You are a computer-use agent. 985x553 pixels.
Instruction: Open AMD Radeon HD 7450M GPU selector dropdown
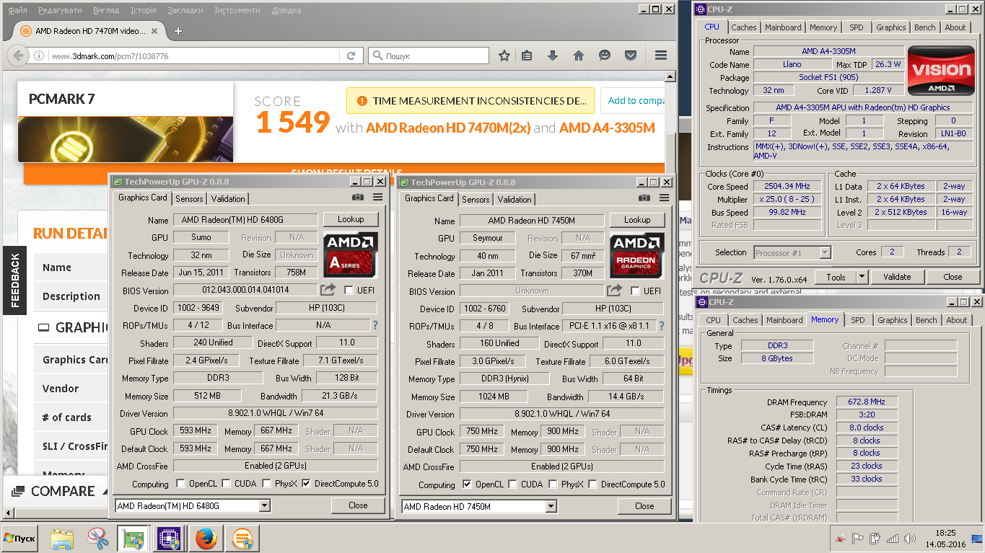551,506
